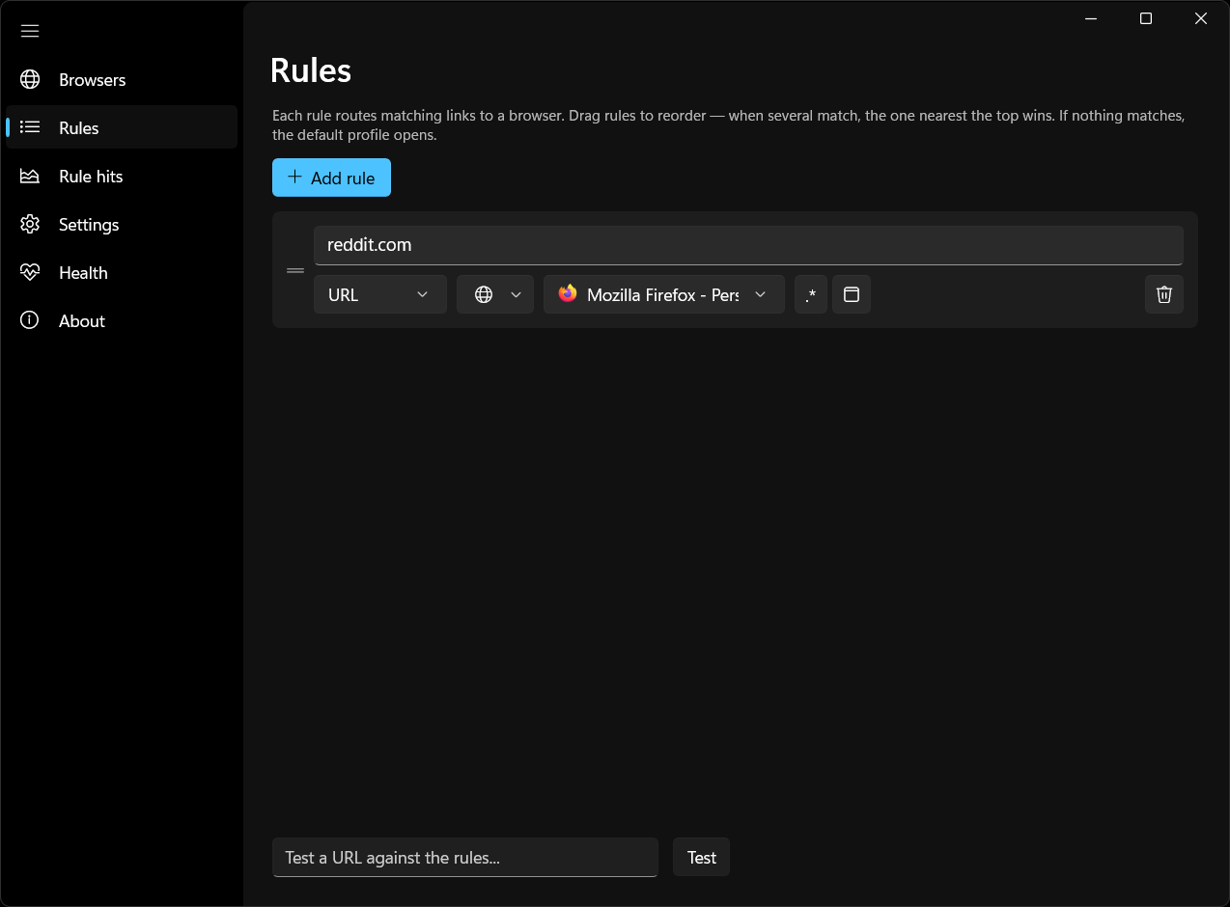1230x907 pixels.
Task: Open the Mozilla Firefox browser dropdown
Action: pos(664,294)
